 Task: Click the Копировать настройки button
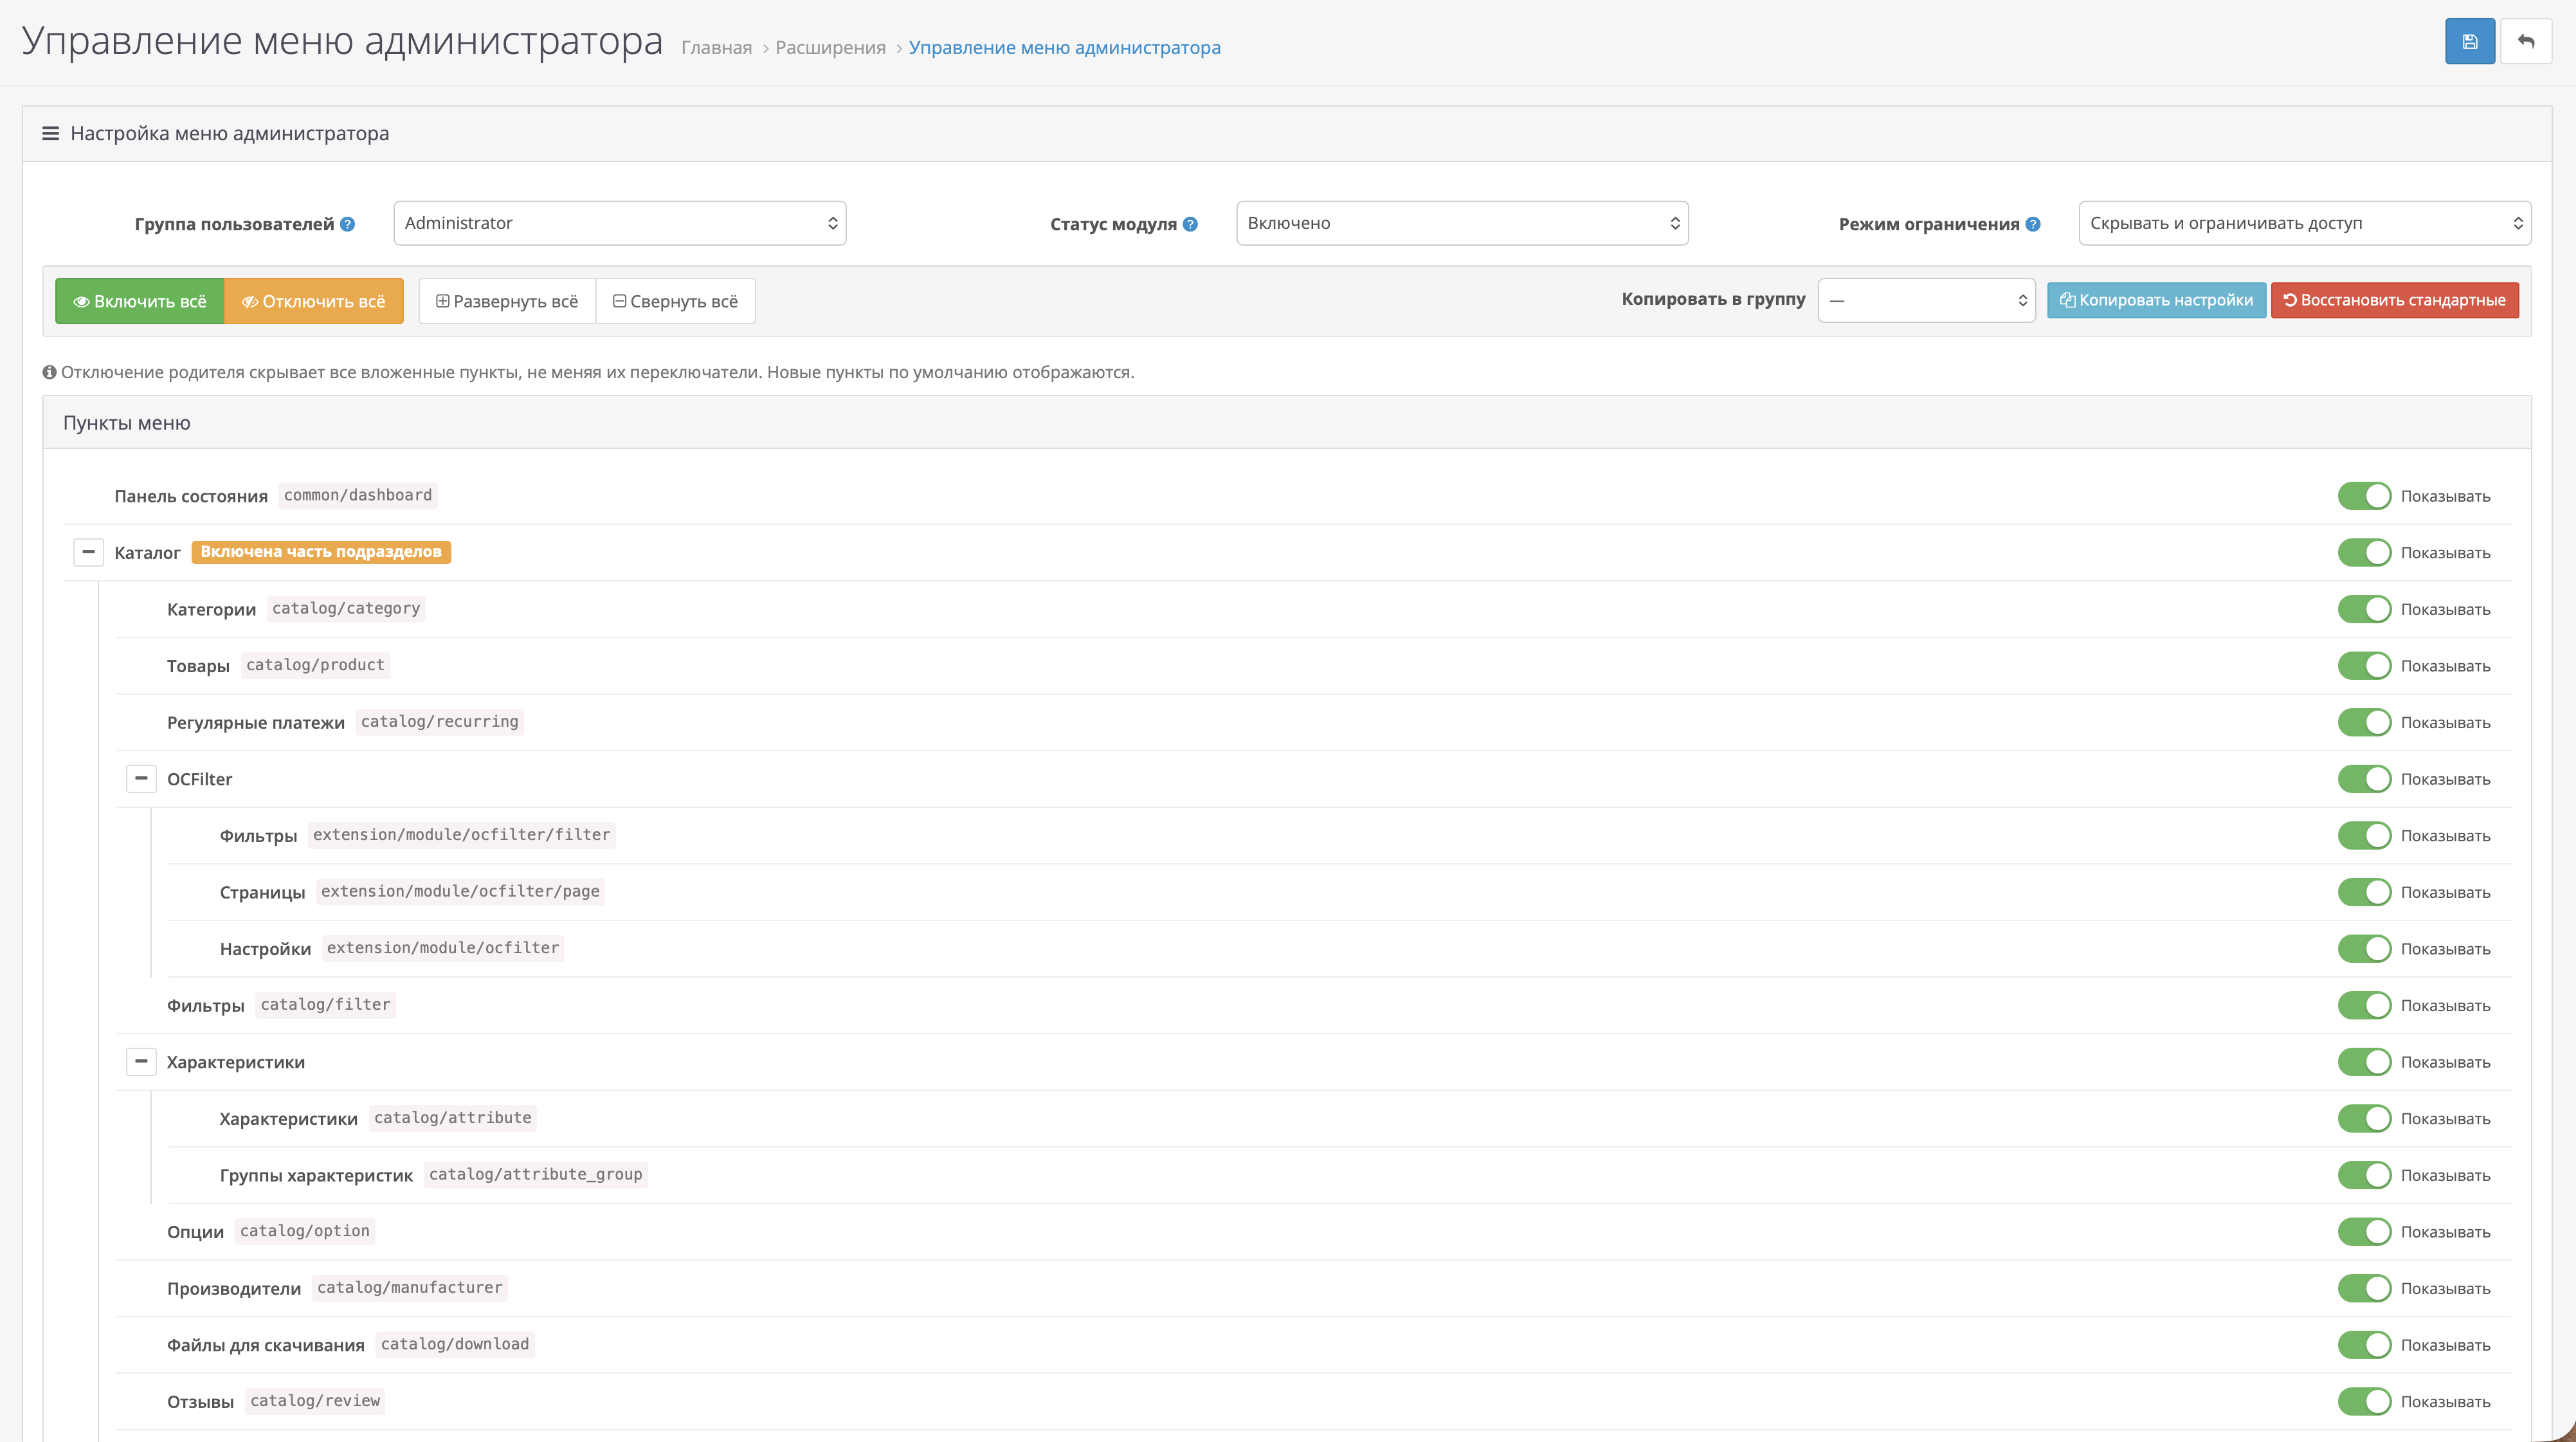click(x=2156, y=300)
